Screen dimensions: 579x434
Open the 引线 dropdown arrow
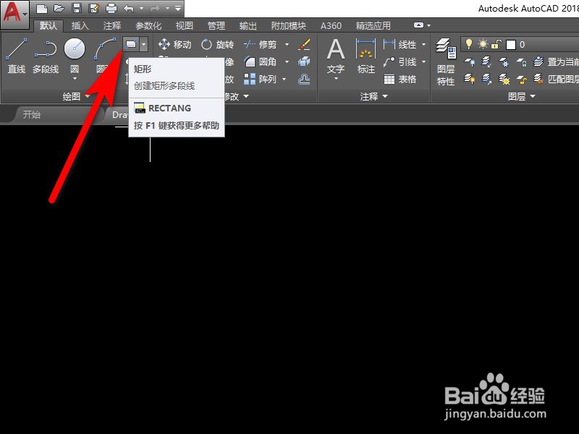(423, 61)
